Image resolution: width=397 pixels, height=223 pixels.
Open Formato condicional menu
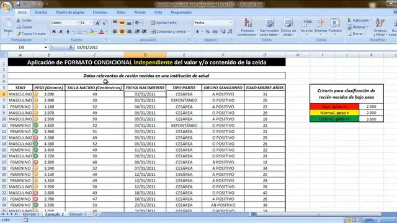click(x=247, y=27)
